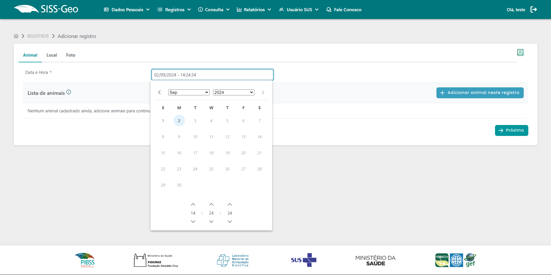Click the Data e Hora input field
This screenshot has width=551, height=275.
coord(212,75)
